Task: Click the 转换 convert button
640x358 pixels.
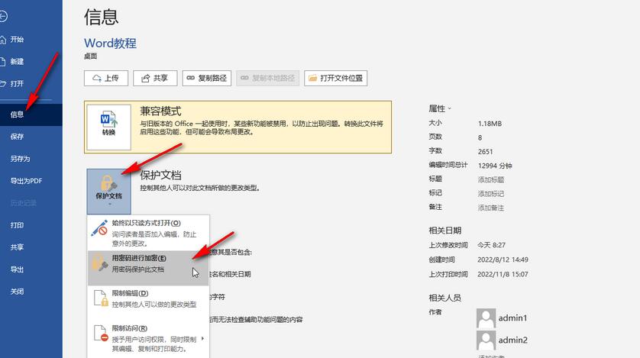Action: [109, 127]
